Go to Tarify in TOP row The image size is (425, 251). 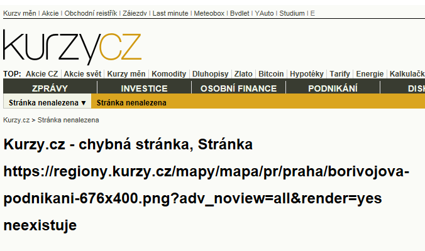[340, 74]
